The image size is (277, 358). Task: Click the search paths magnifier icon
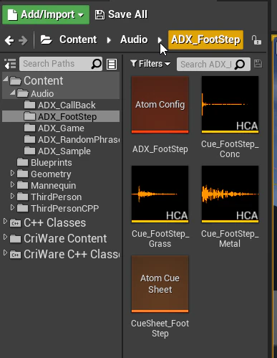(x=97, y=64)
